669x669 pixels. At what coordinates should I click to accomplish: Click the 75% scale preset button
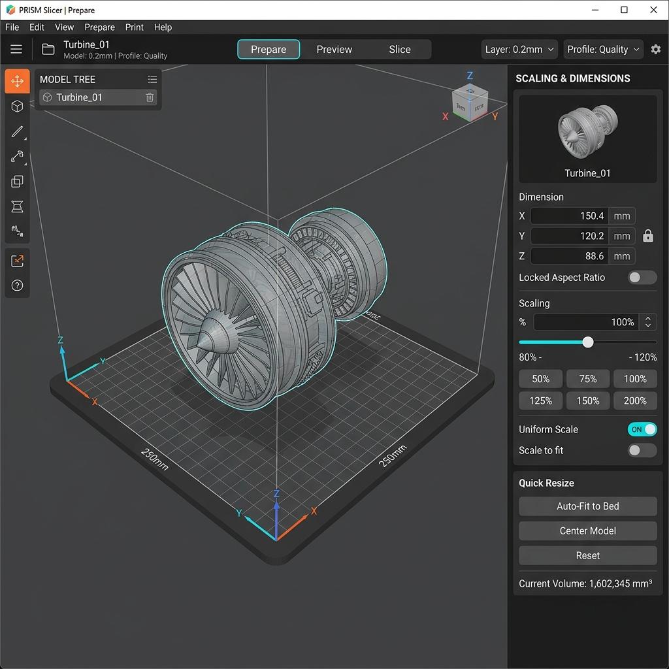pos(588,379)
